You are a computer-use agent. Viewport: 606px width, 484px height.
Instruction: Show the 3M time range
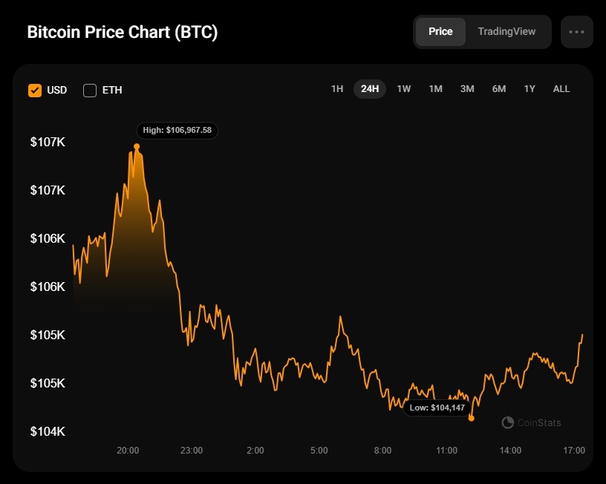[467, 89]
